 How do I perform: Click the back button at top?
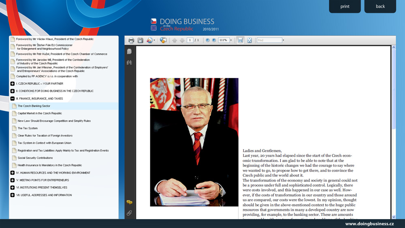380,6
